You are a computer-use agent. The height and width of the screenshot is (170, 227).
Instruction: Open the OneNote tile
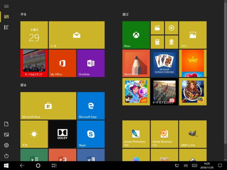coord(91,63)
